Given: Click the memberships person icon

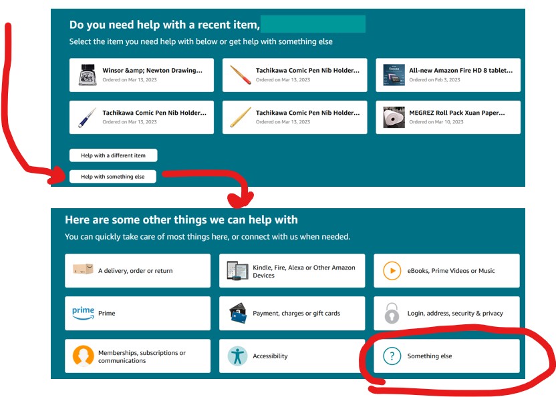Looking at the screenshot, I should (x=82, y=356).
